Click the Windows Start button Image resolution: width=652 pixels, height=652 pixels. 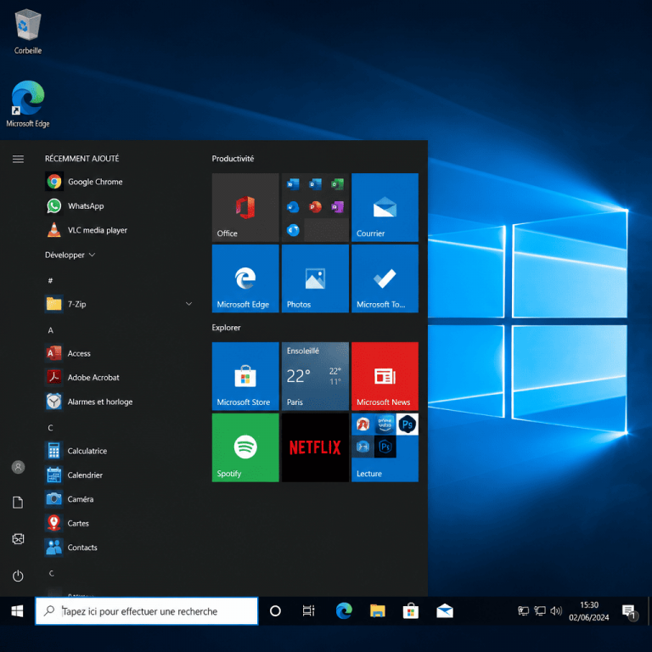17,611
